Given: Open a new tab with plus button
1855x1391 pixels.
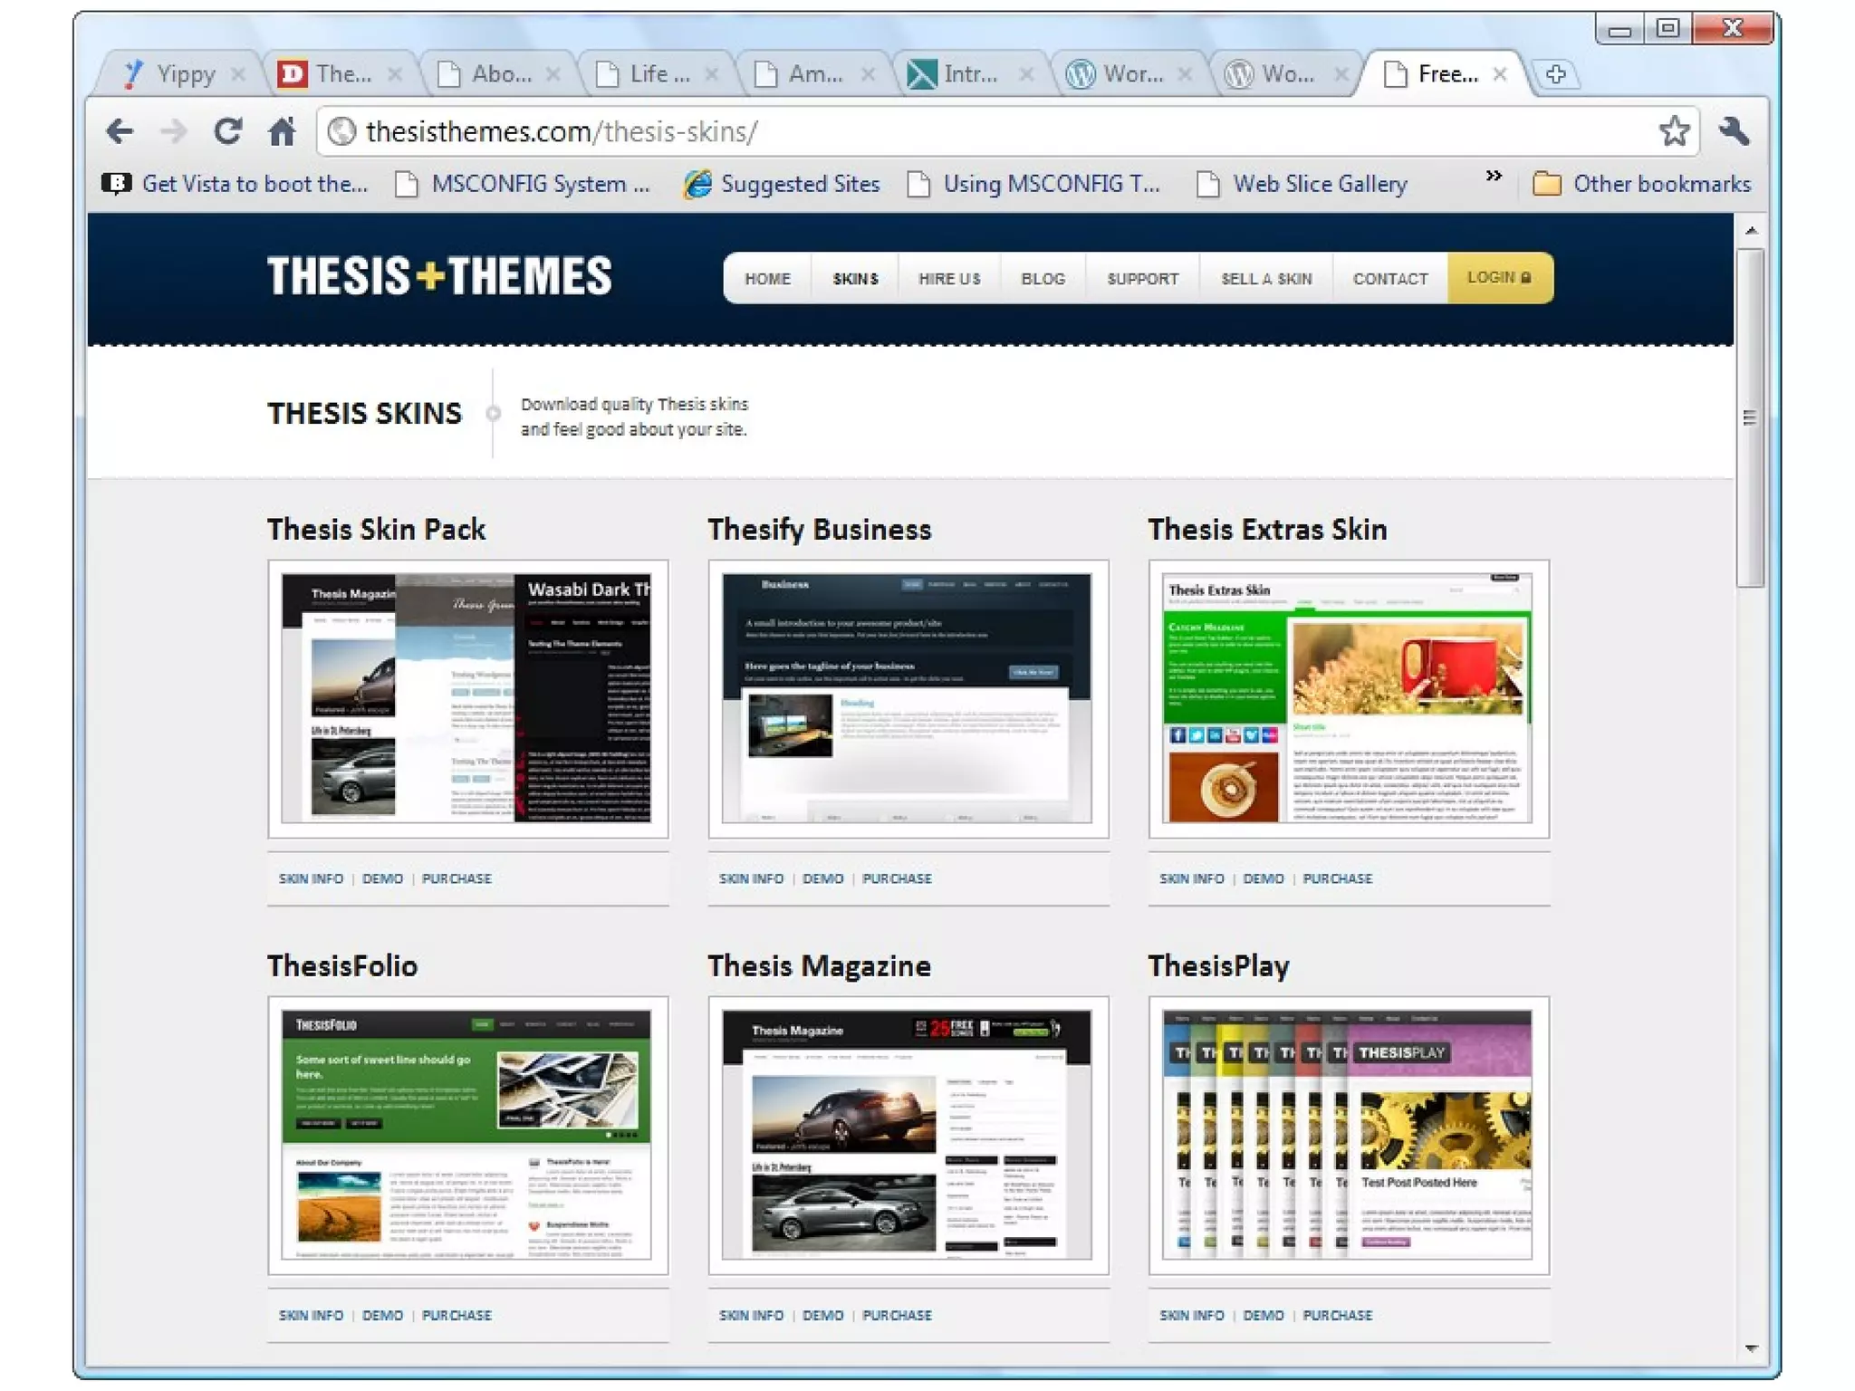Looking at the screenshot, I should [x=1555, y=74].
